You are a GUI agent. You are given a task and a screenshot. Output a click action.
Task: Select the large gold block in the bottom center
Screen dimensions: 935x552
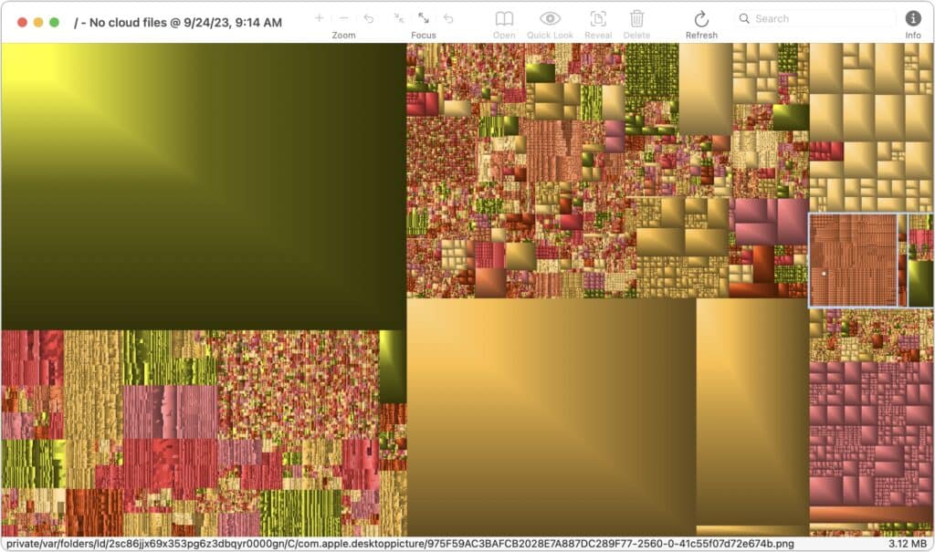[551, 417]
